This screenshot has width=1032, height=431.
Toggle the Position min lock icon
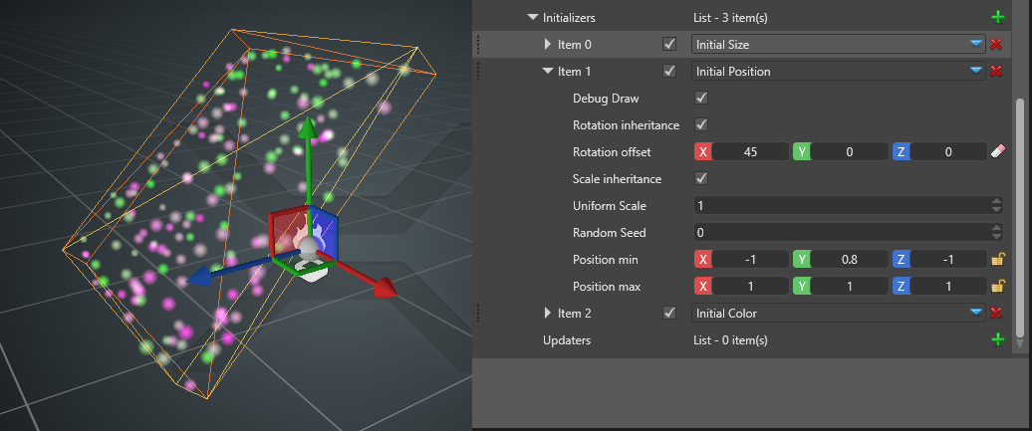pos(997,260)
